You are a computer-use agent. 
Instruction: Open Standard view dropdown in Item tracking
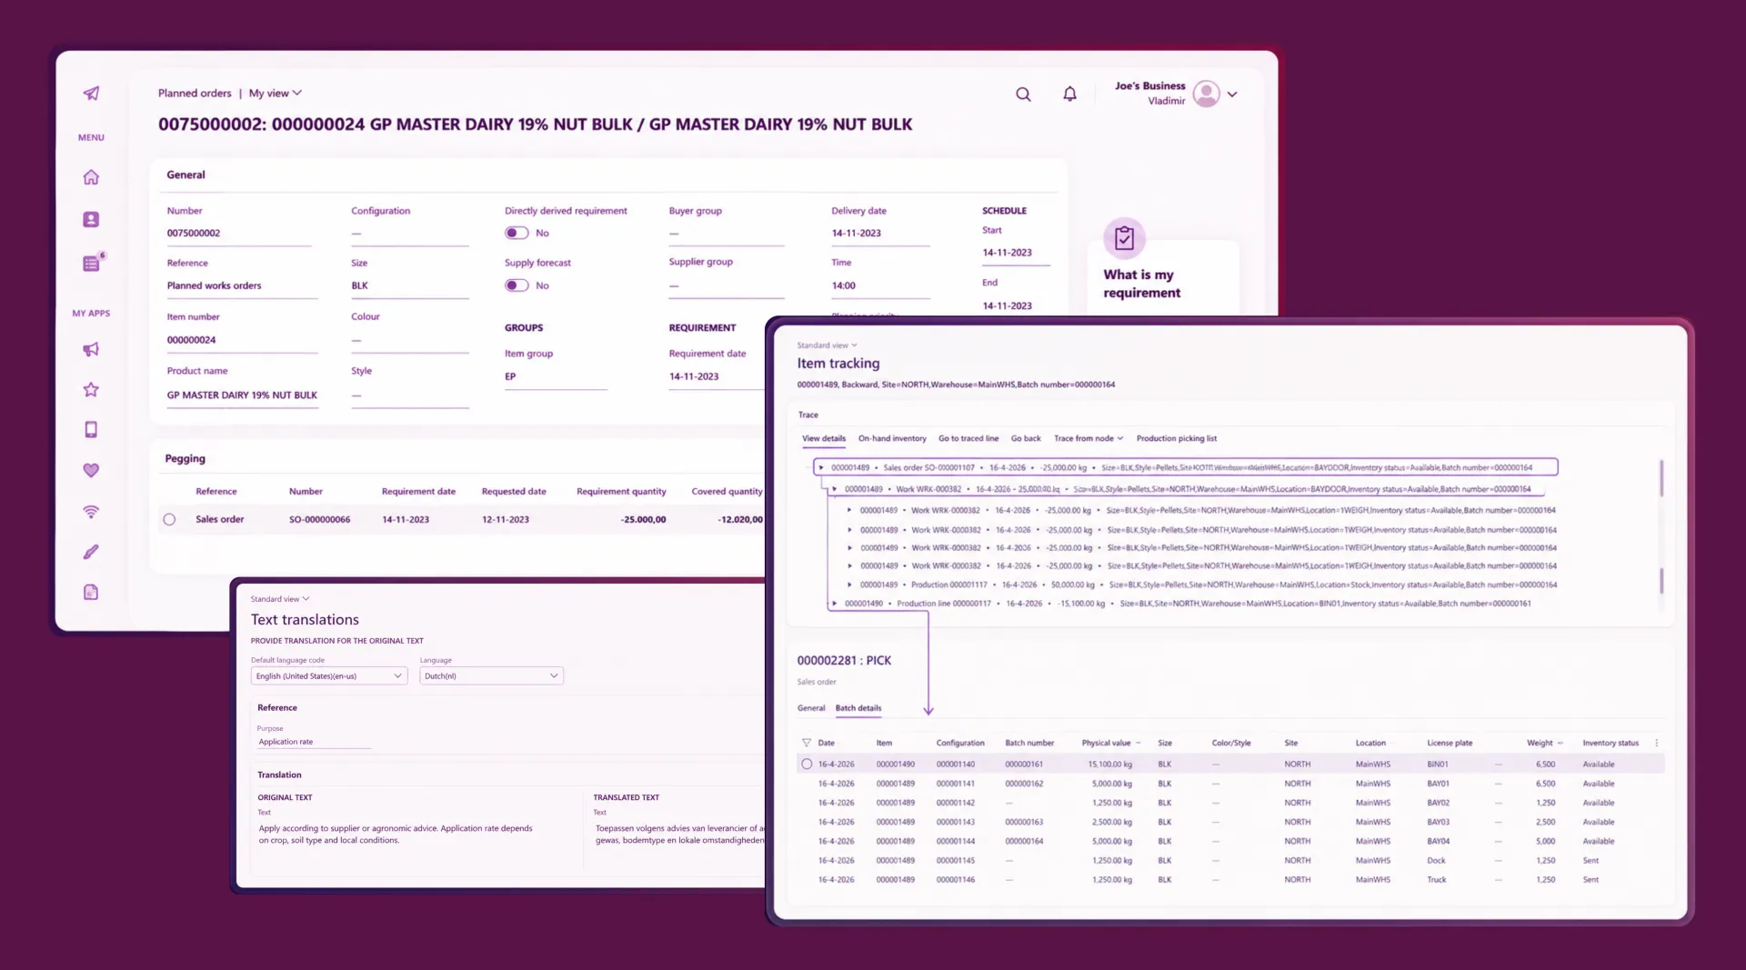828,345
